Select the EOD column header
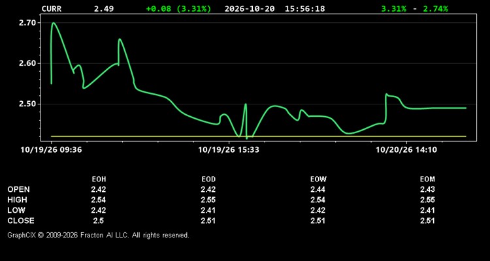The width and height of the screenshot is (490, 261). pos(208,179)
